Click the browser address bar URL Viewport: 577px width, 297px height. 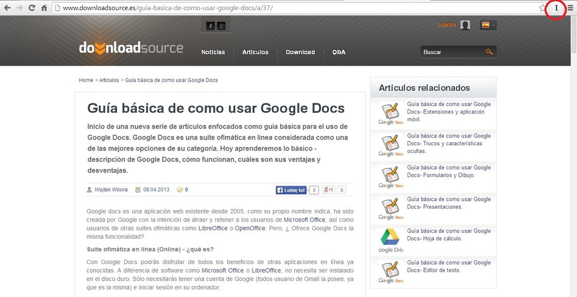click(x=168, y=8)
